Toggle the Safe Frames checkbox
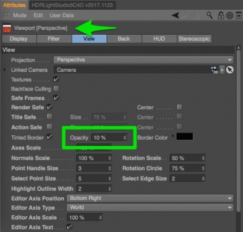Image resolution: width=243 pixels, height=232 pixels. click(x=56, y=98)
